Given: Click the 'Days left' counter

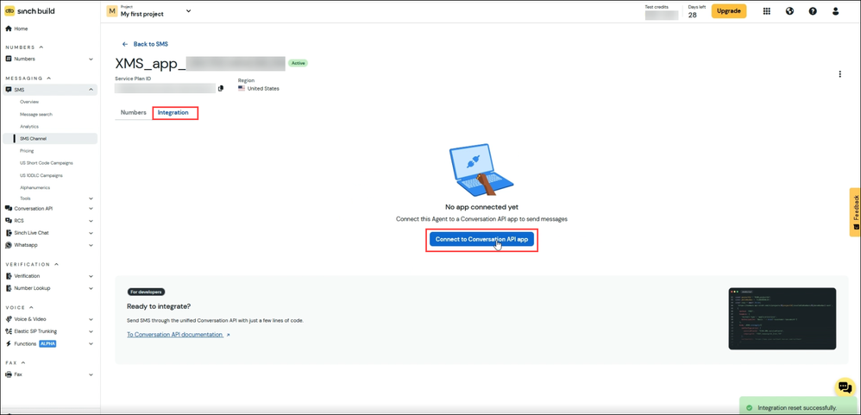Looking at the screenshot, I should [x=695, y=12].
